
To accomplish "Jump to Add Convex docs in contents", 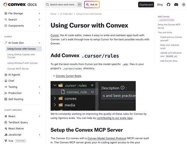I will (169, 61).
